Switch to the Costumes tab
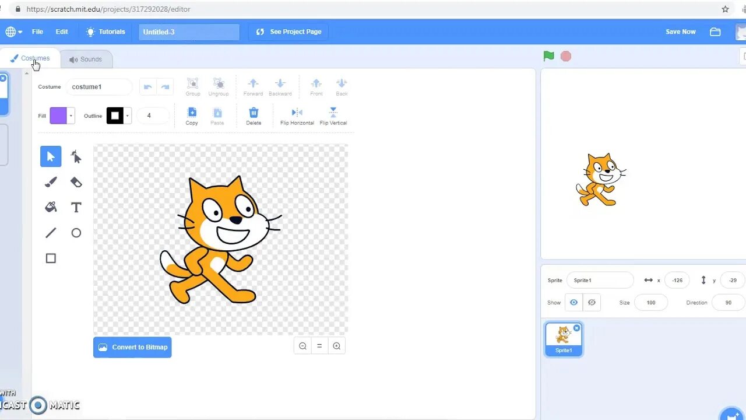This screenshot has width=746, height=420. click(30, 58)
